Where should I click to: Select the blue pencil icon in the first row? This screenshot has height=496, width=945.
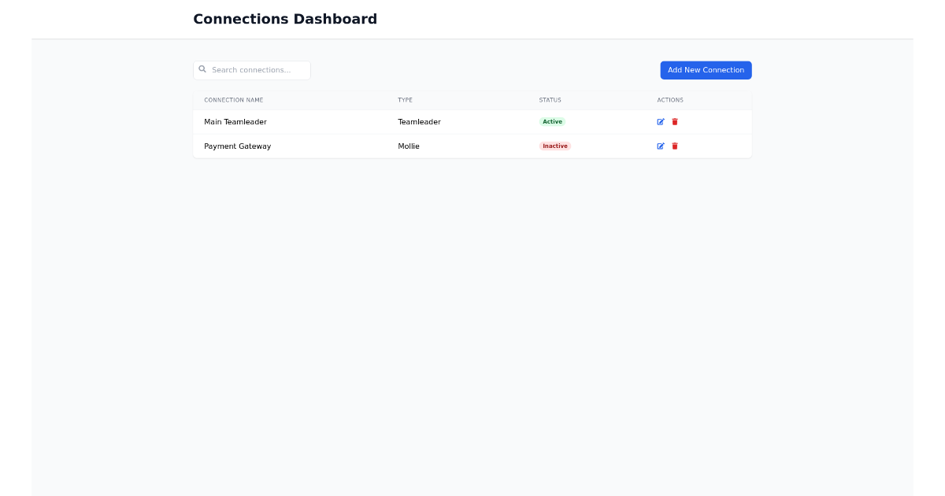[661, 121]
